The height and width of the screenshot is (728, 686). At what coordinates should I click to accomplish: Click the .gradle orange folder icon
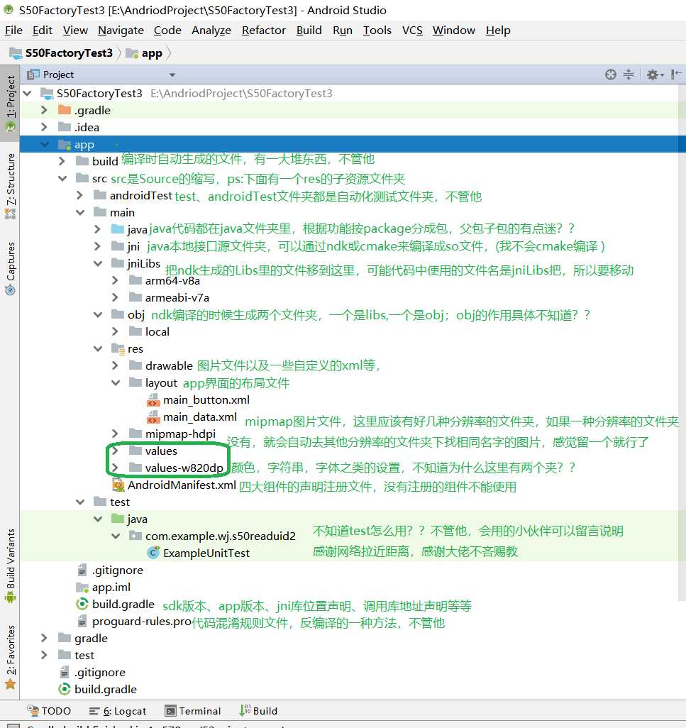point(65,110)
